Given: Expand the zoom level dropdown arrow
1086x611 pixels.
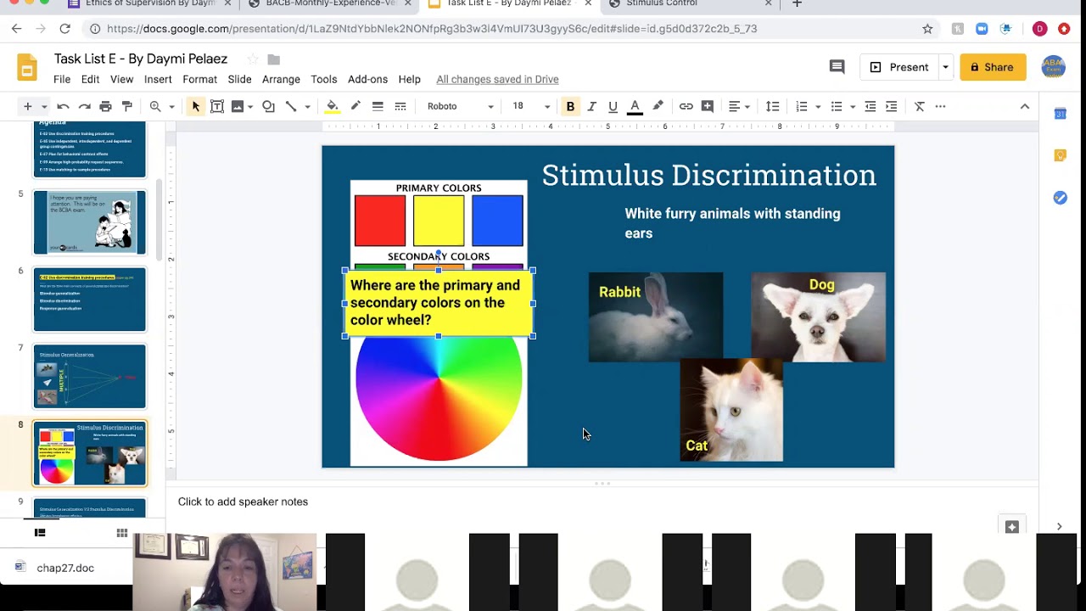Looking at the screenshot, I should [x=171, y=106].
